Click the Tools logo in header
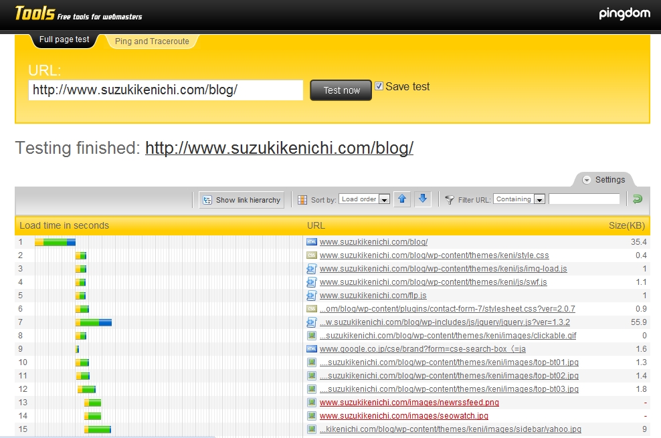 pos(35,13)
